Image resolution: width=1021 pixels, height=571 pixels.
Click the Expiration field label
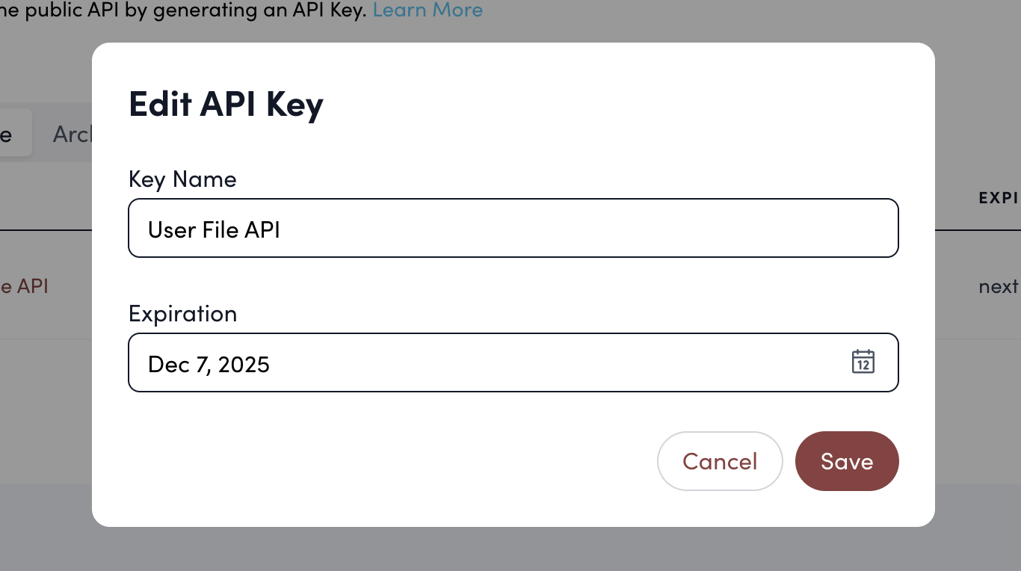(182, 313)
